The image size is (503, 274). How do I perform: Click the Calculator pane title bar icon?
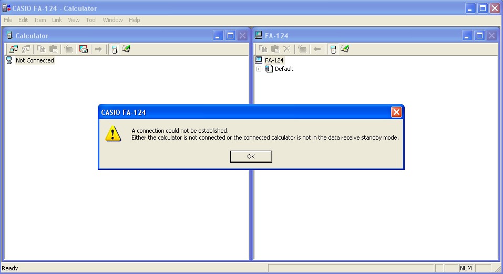(x=9, y=35)
